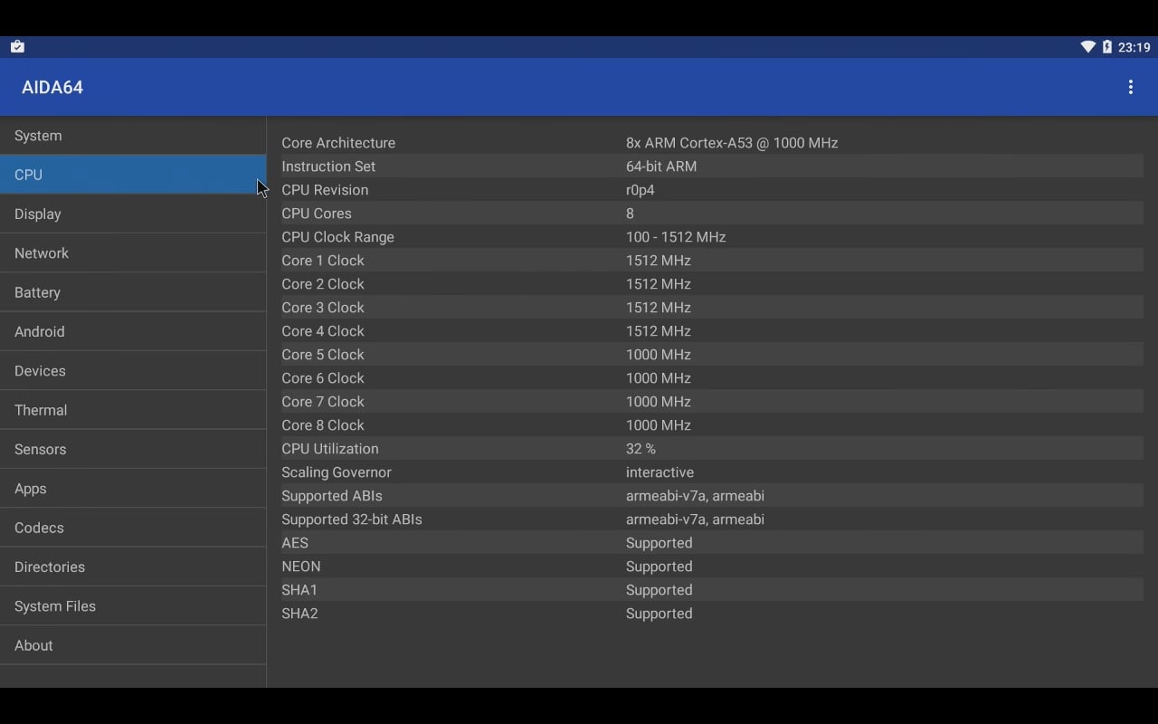Select the CPU Utilization row

pyautogui.click(x=711, y=449)
